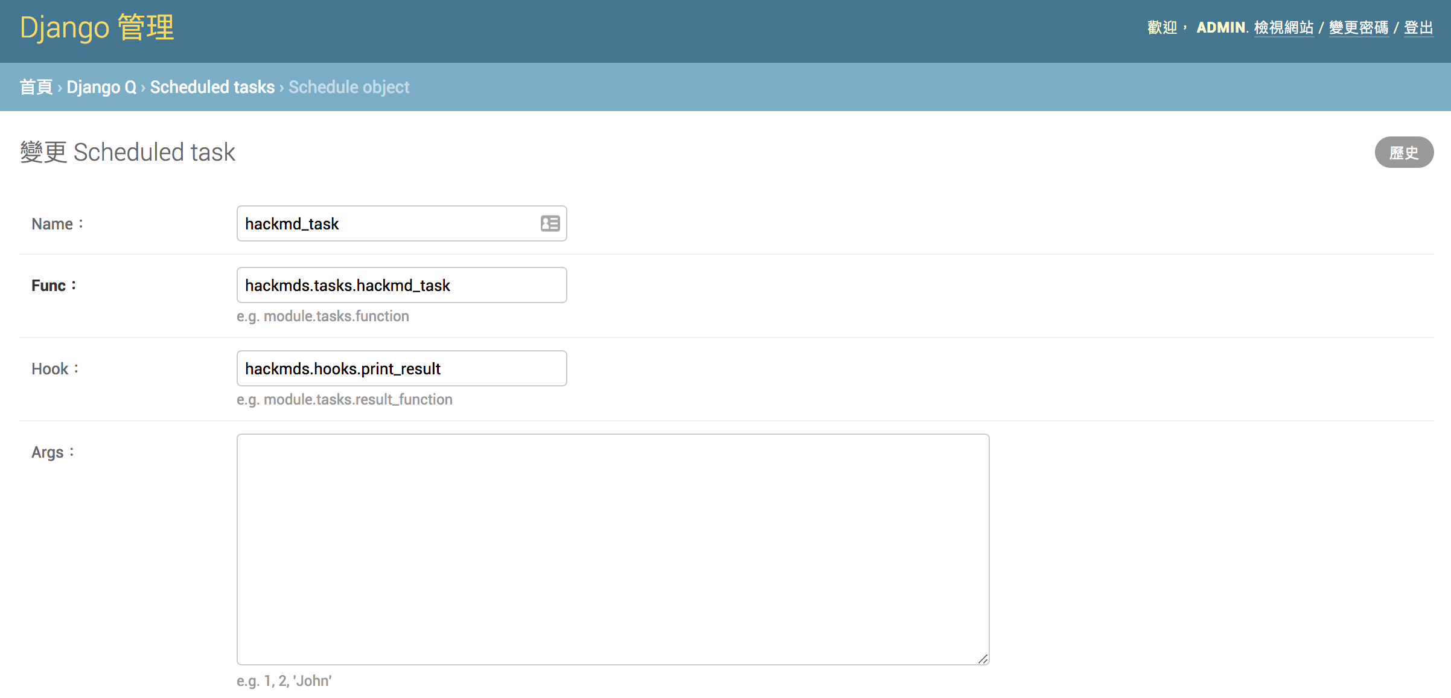Click the Django 管理 site title
The width and height of the screenshot is (1451, 698).
point(97,28)
